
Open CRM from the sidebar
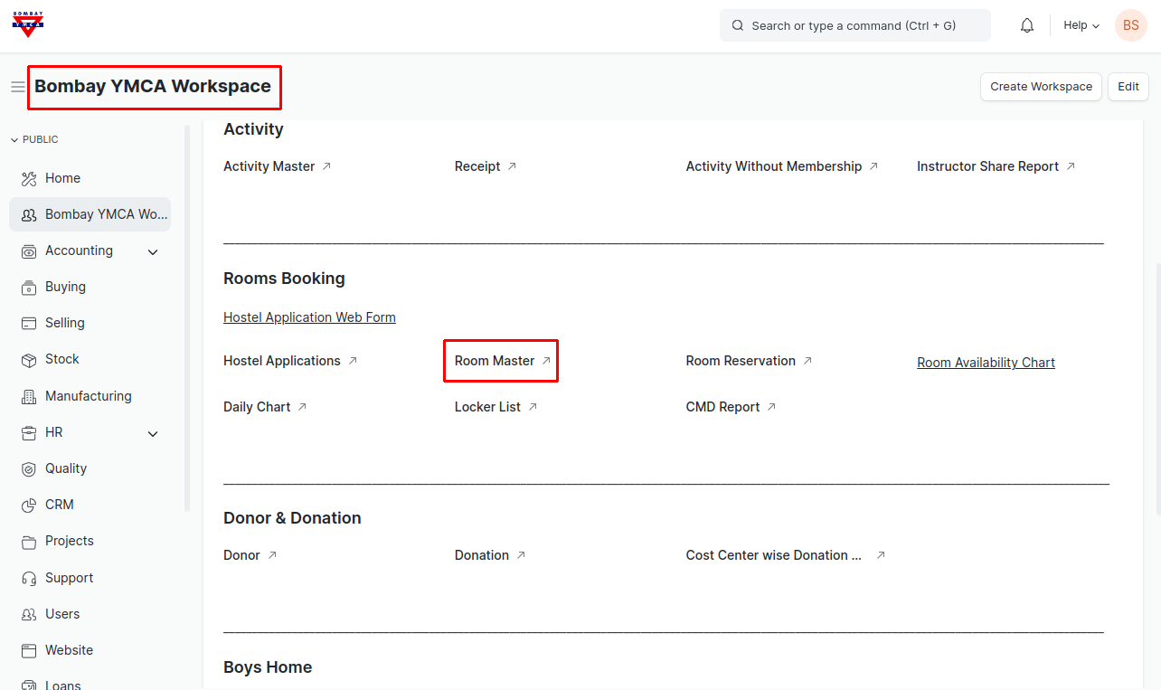point(60,505)
